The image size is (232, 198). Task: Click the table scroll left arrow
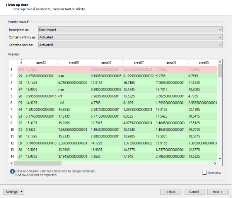point(12,163)
